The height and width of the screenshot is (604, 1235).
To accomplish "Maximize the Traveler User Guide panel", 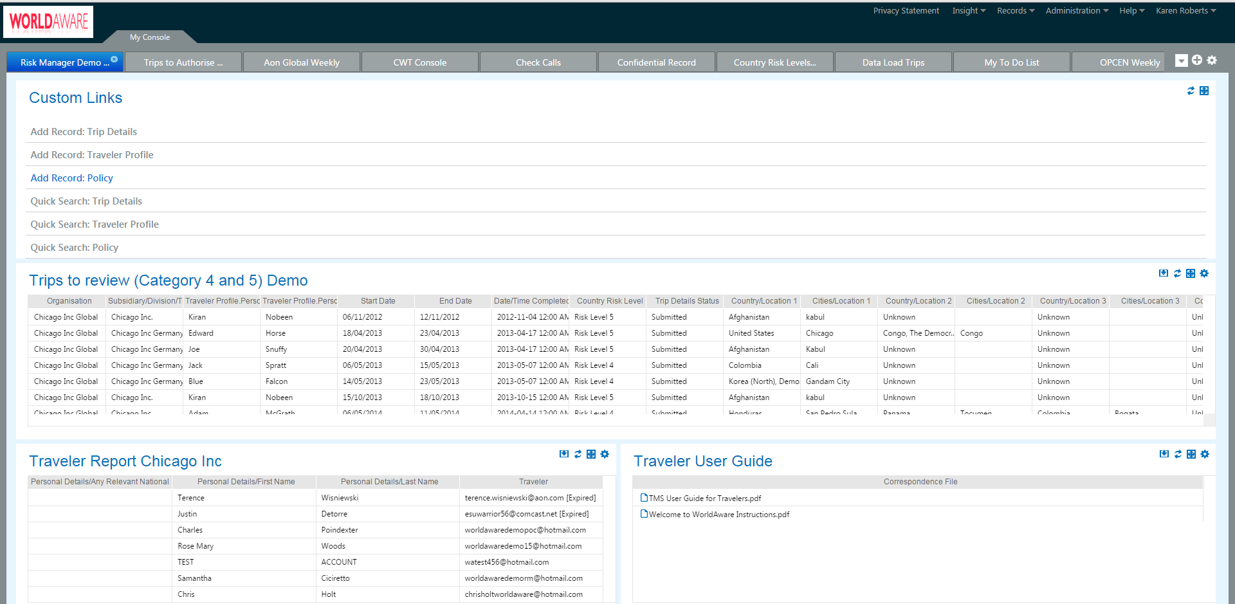I will [x=1191, y=454].
